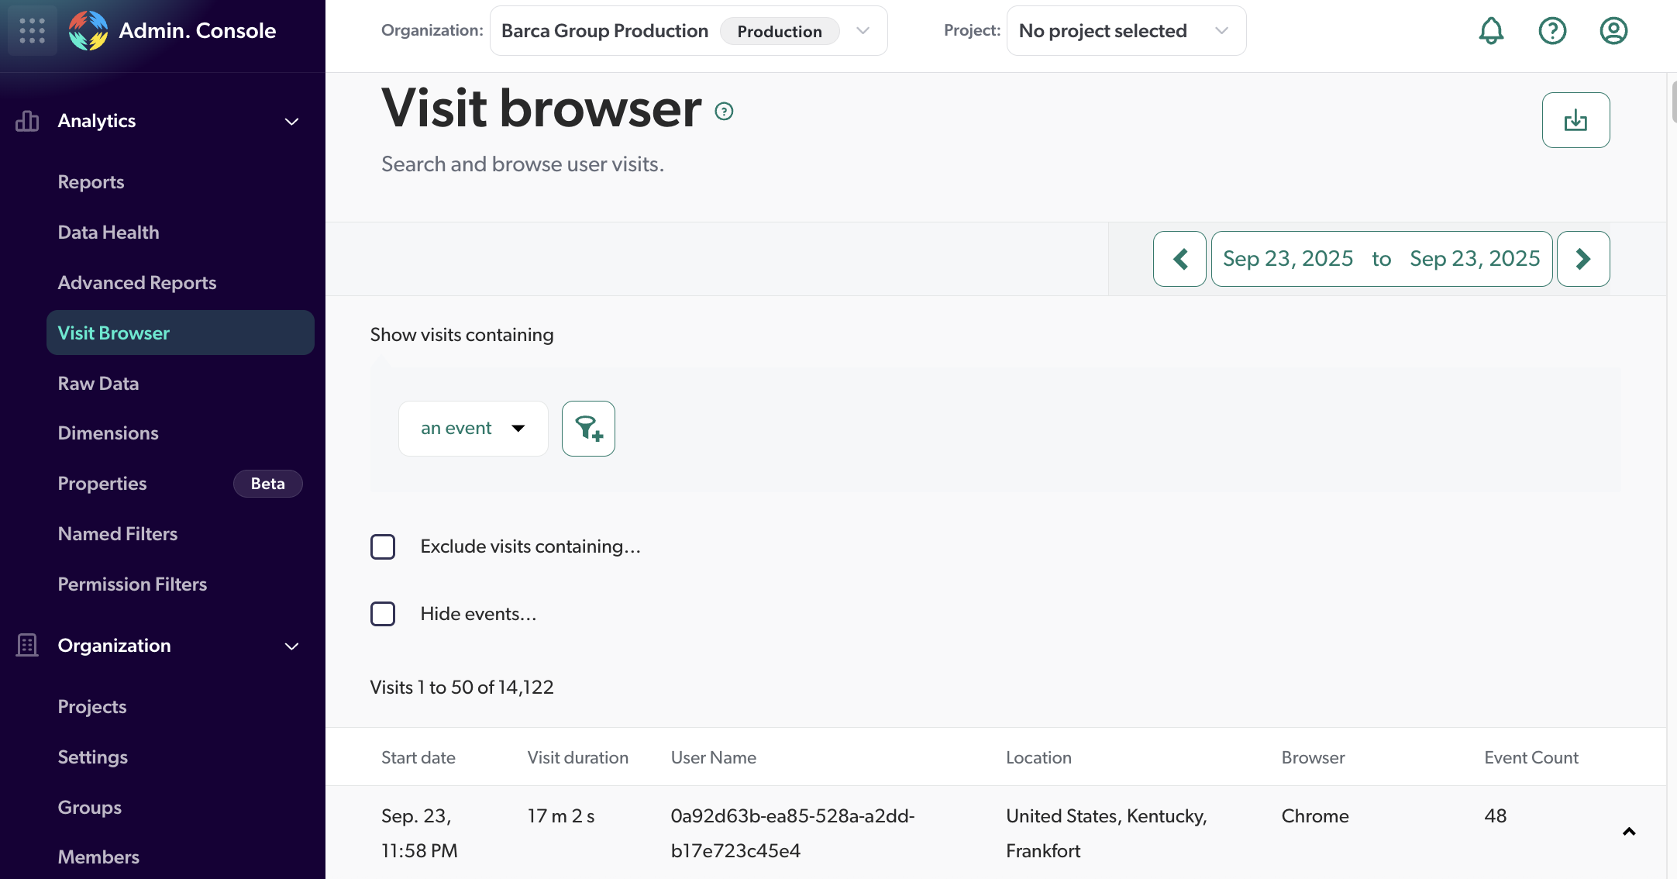Viewport: 1677px width, 879px height.
Task: Open the user account profile icon
Action: (x=1613, y=31)
